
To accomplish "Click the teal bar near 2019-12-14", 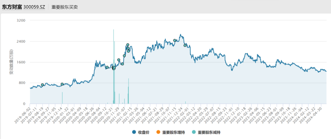I will (62, 98).
